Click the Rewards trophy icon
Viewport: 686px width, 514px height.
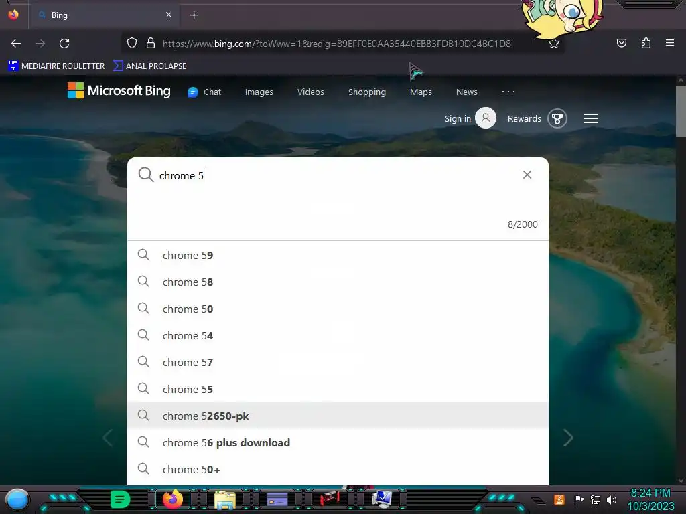point(557,118)
